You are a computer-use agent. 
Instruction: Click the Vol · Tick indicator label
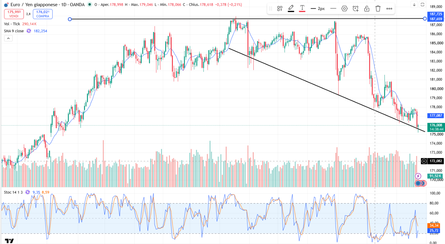click(12, 24)
